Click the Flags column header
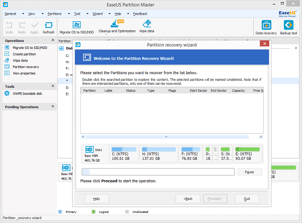This screenshot has width=302, height=223. click(178, 90)
